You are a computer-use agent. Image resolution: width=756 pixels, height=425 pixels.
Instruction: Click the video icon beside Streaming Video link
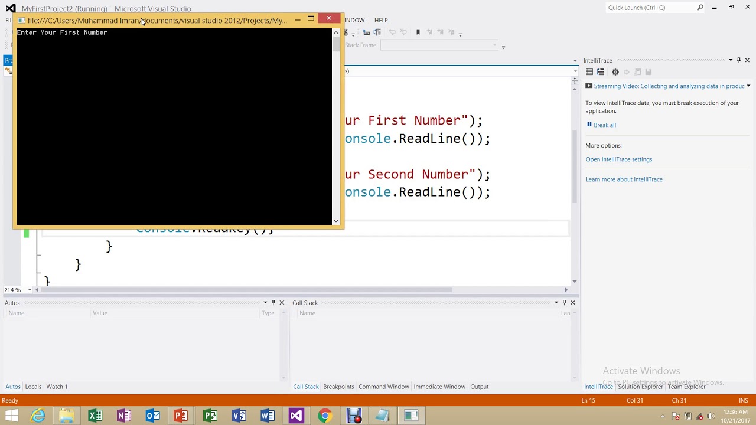pyautogui.click(x=589, y=86)
